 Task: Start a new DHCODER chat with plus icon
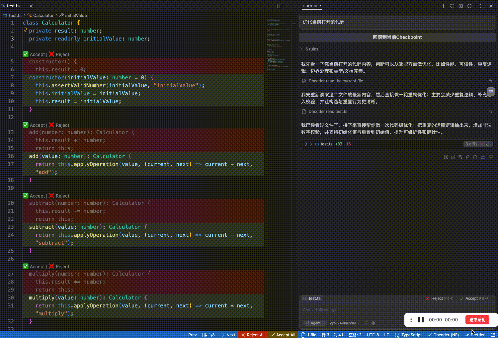(443, 6)
